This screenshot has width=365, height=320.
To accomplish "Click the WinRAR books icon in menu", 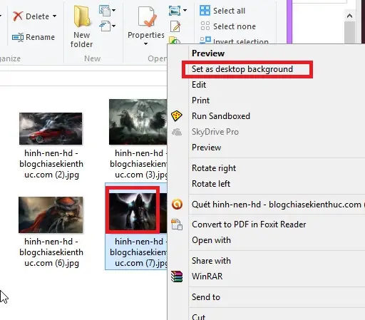I will pos(177,277).
